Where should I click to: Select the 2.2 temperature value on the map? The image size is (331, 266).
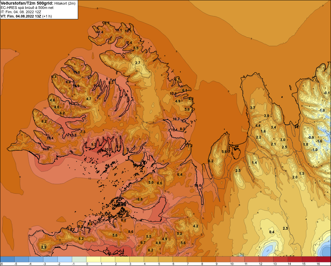[259, 137]
